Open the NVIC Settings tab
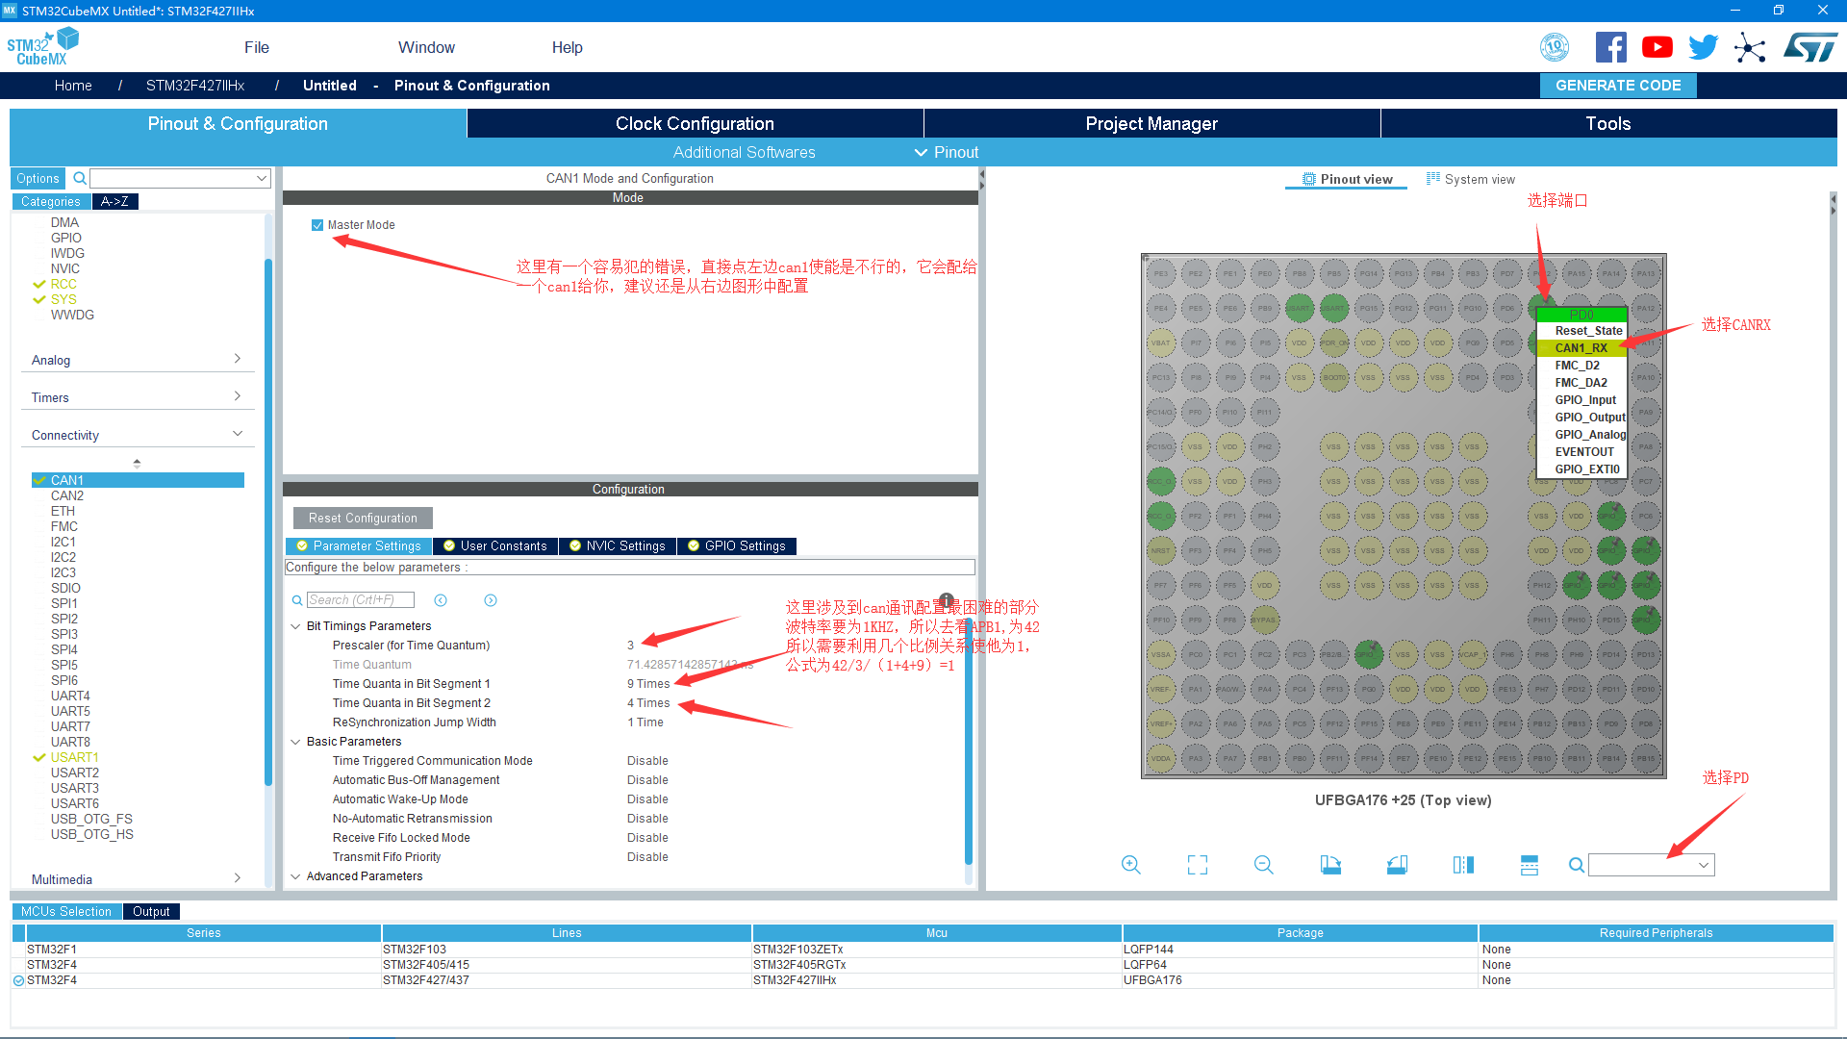Screen dimensions: 1847x1039 tap(617, 545)
